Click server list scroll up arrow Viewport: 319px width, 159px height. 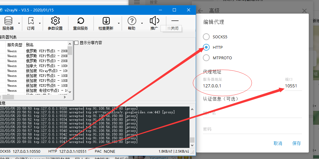(70, 44)
